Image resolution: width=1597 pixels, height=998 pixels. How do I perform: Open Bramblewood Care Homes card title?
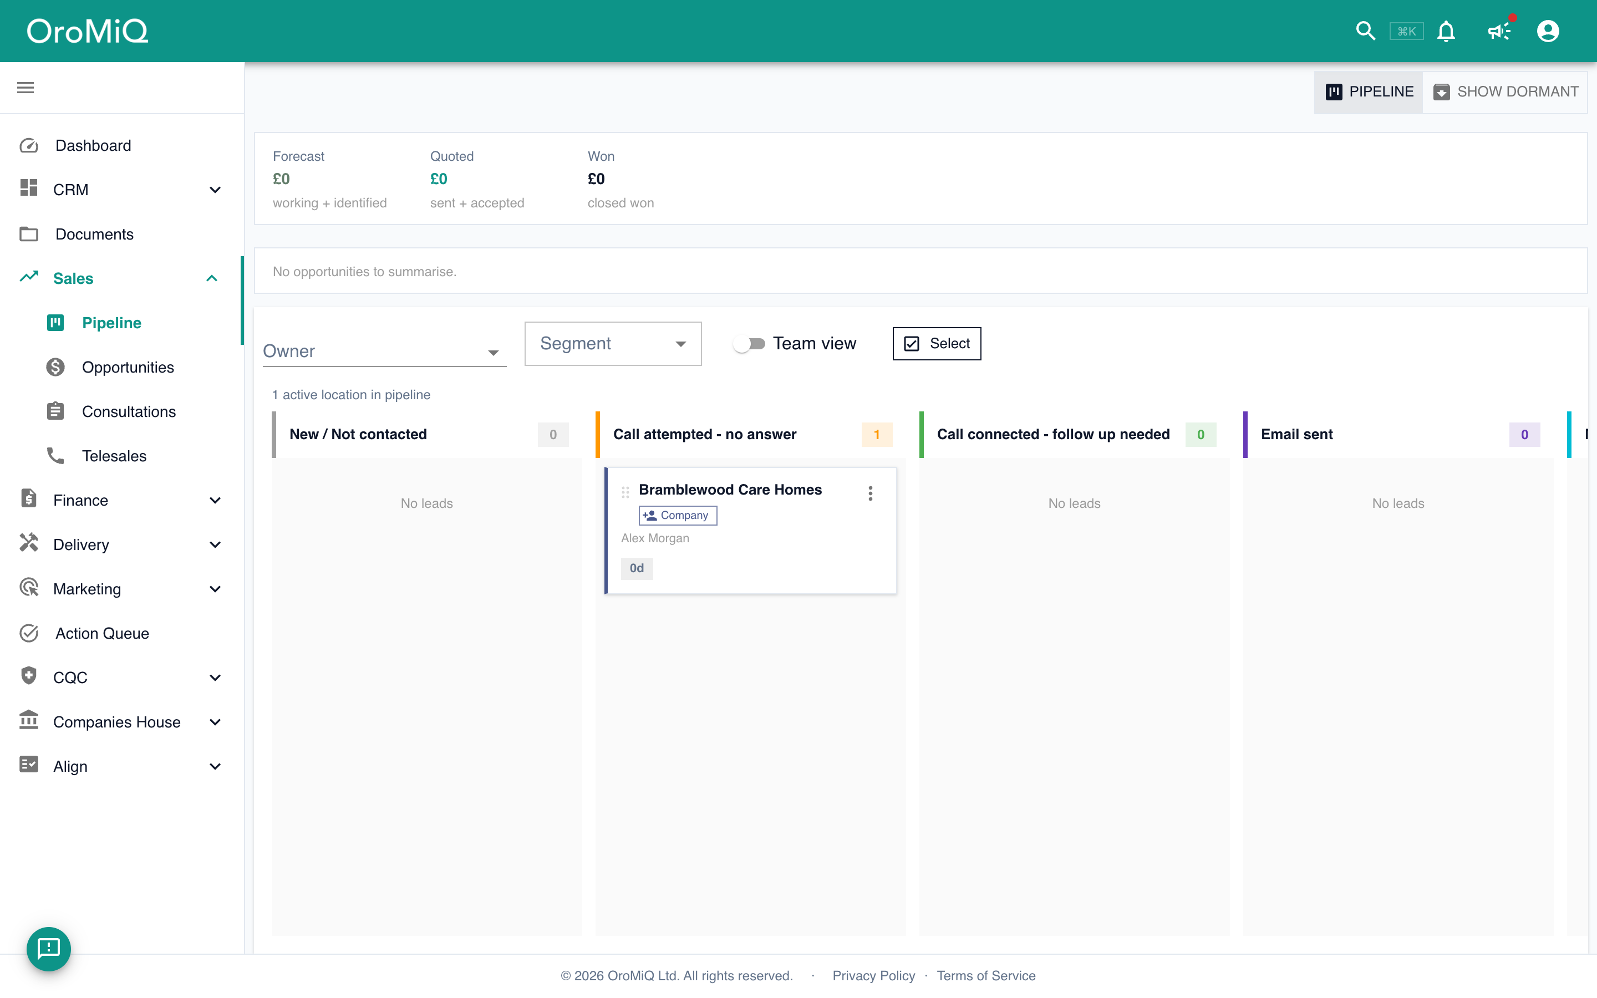(x=730, y=490)
